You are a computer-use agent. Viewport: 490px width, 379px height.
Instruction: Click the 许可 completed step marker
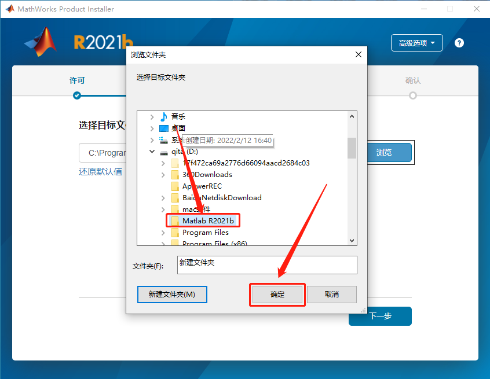(77, 95)
